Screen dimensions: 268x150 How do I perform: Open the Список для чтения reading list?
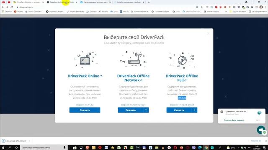[x=258, y=12]
